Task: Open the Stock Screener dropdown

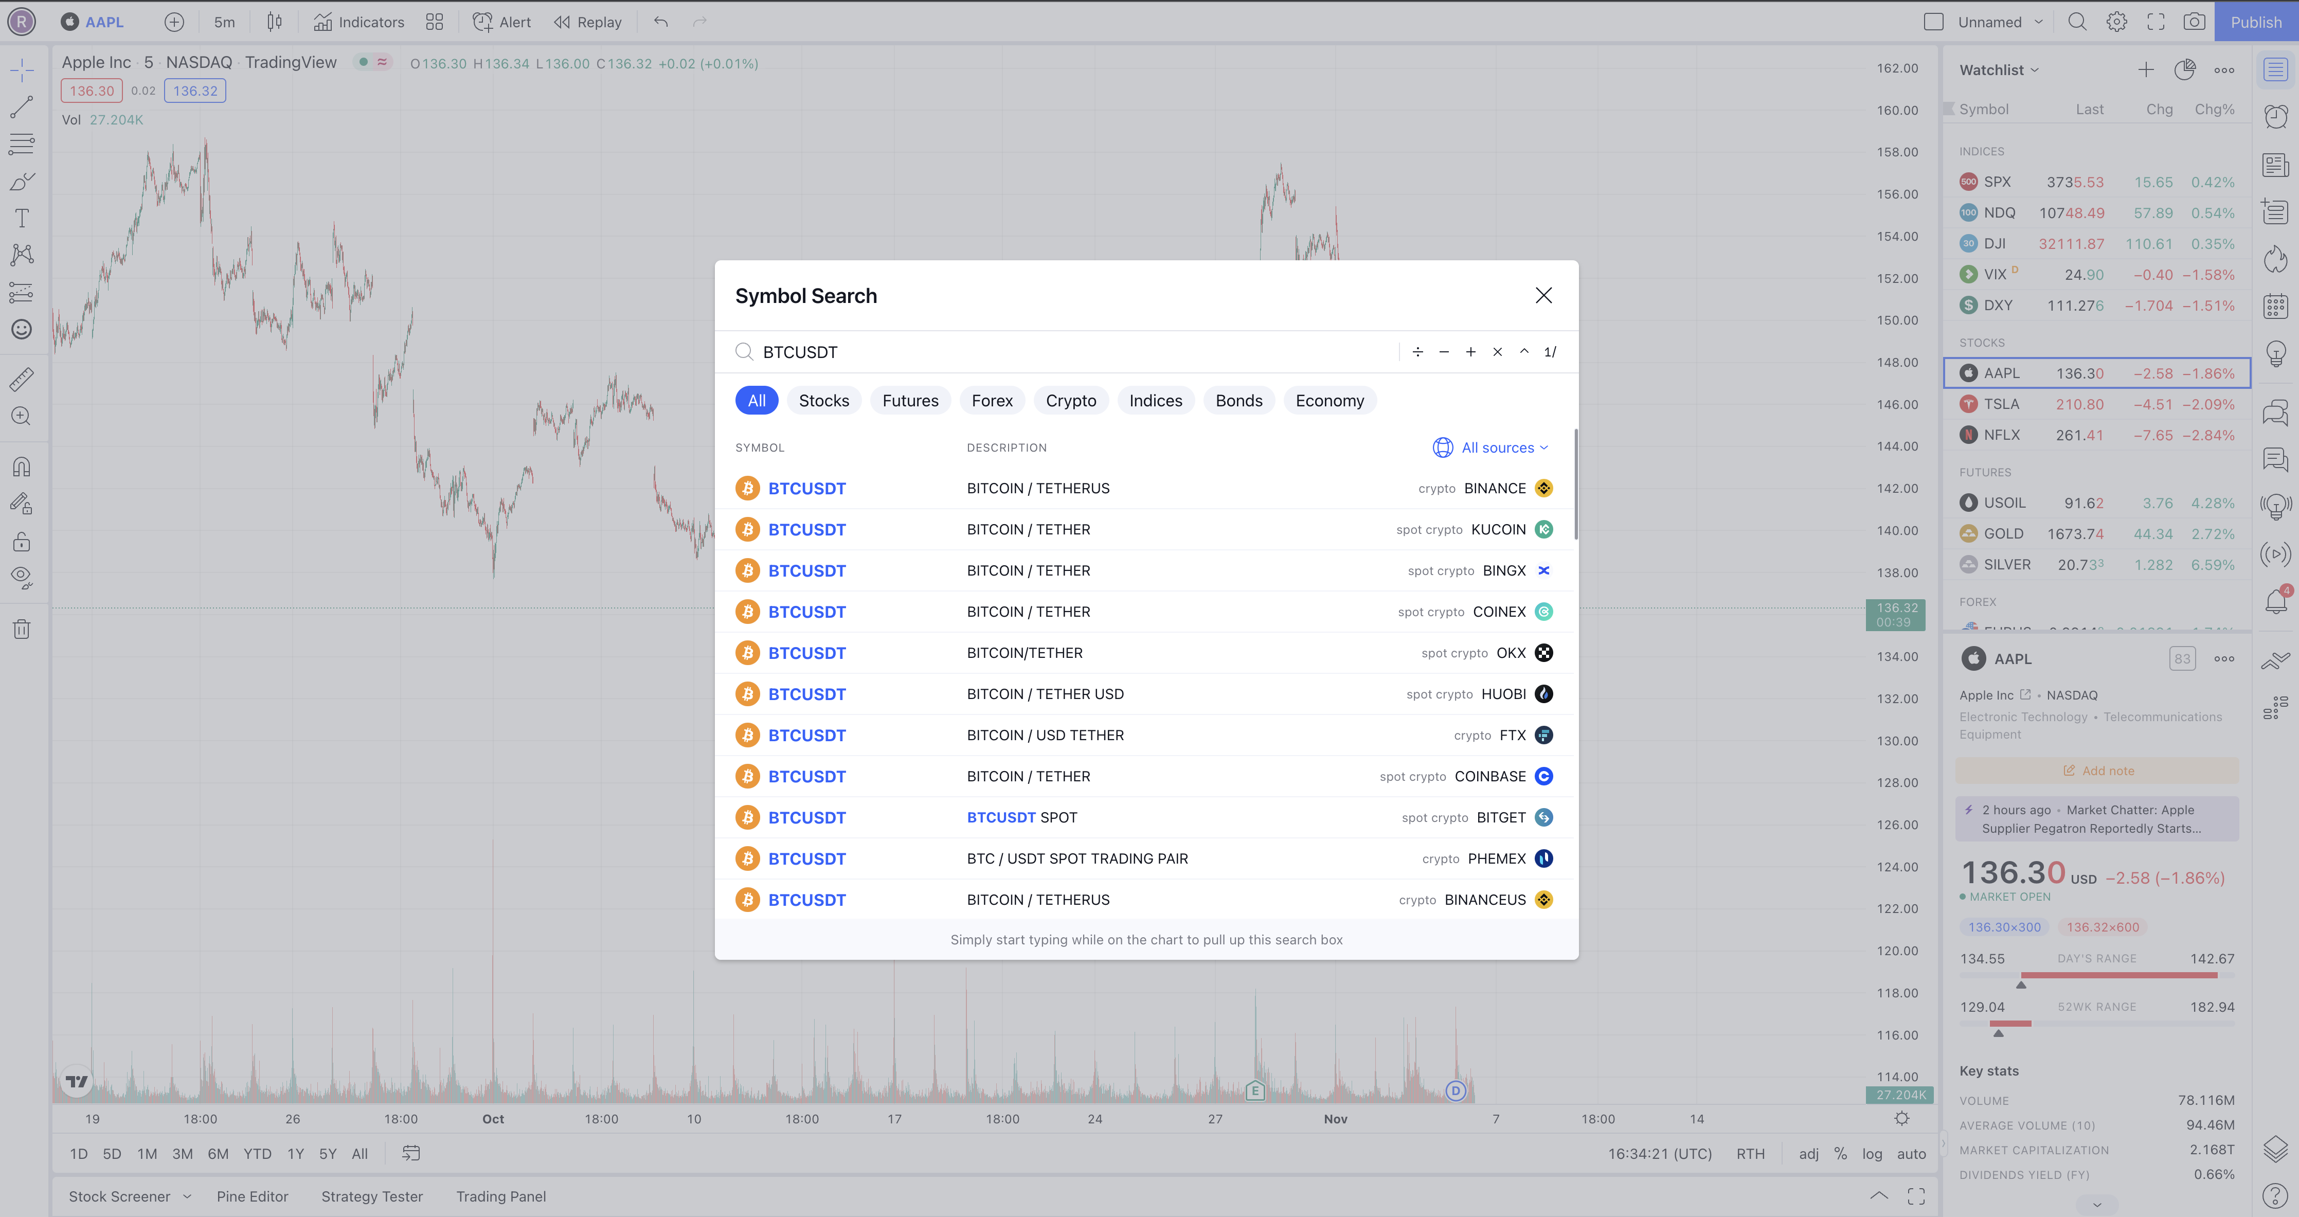Action: (x=130, y=1196)
